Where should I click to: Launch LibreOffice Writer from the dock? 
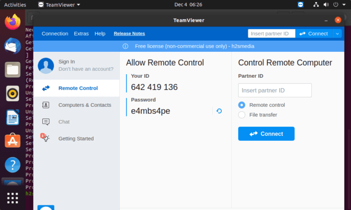(x=13, y=117)
